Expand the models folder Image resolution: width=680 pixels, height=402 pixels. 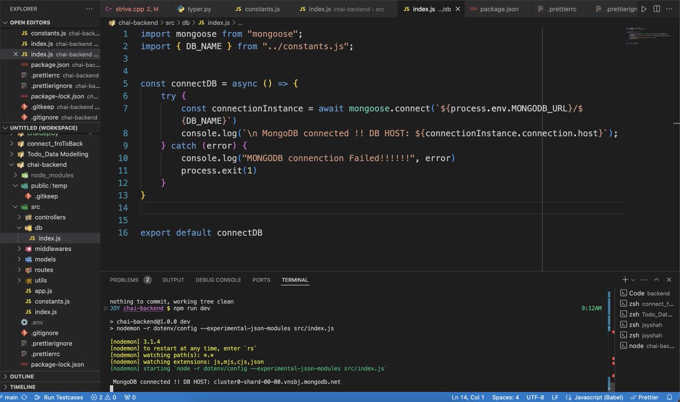(50, 259)
